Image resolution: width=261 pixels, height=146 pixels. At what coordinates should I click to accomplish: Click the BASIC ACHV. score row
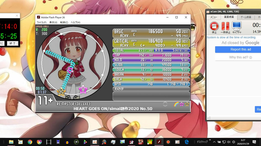coord(151,34)
